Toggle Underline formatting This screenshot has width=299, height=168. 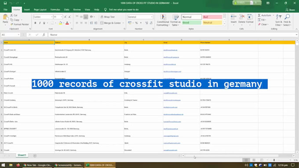[44, 23]
